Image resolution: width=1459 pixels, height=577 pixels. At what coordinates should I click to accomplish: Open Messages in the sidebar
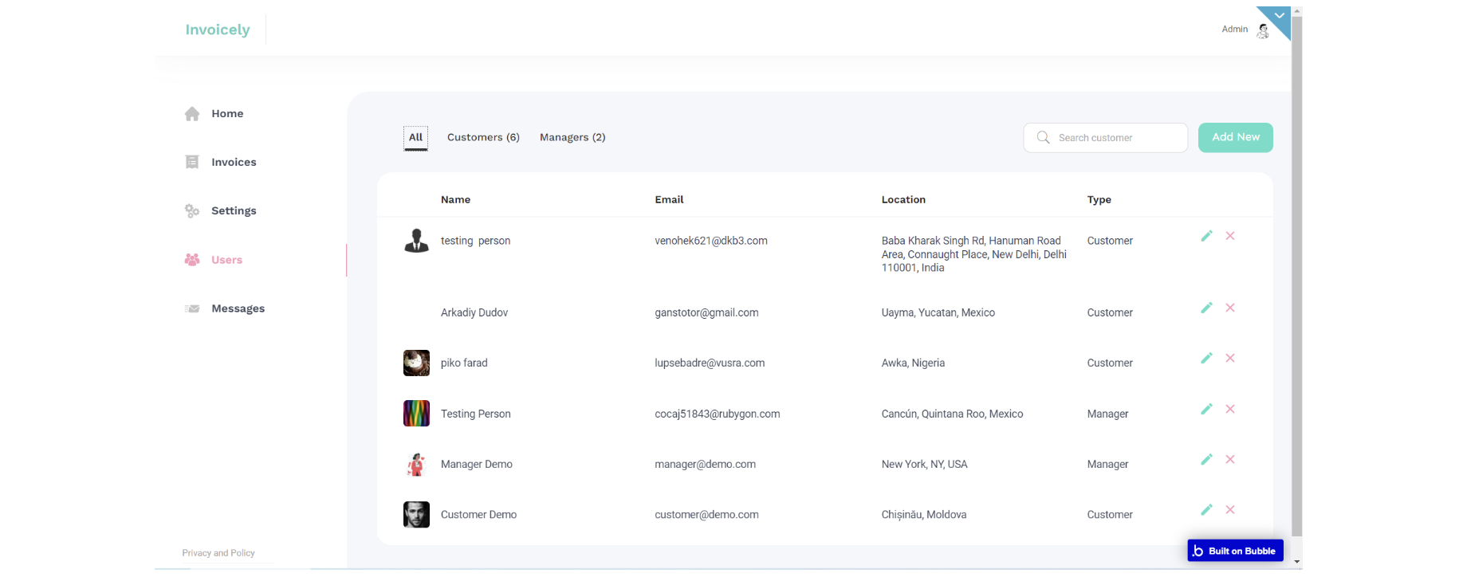click(238, 309)
